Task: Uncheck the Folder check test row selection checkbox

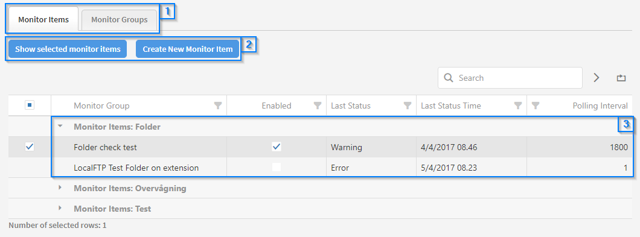Action: point(30,147)
